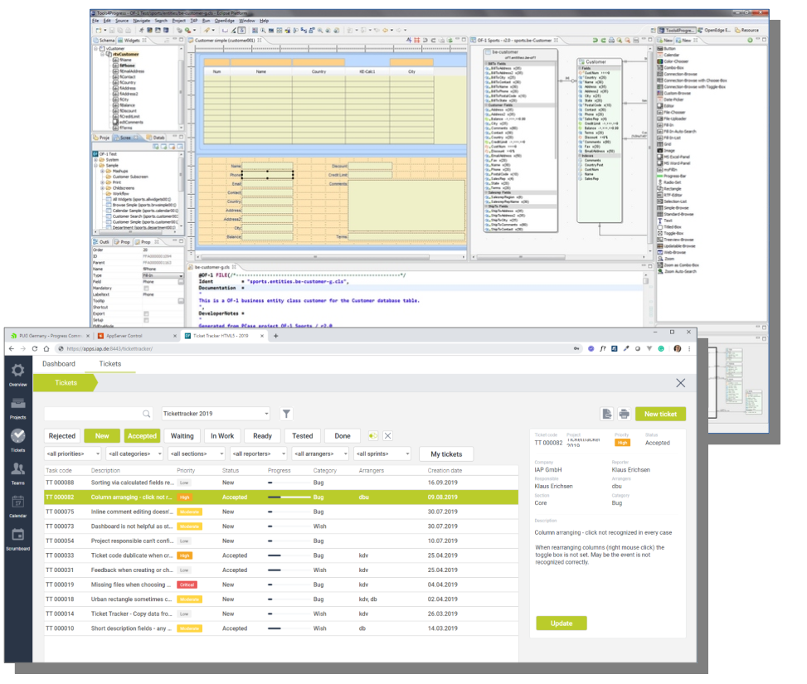Click the Projects sidebar icon

point(17,407)
